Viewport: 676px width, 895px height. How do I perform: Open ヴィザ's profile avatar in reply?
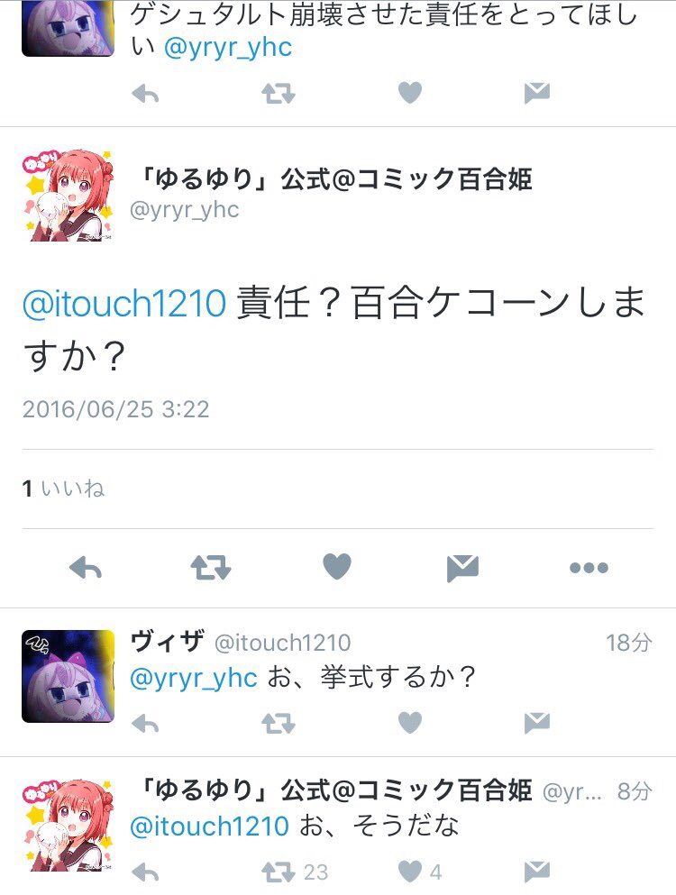(x=68, y=676)
